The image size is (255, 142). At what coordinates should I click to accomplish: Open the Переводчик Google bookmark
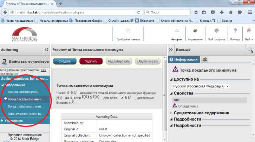[x=86, y=21]
